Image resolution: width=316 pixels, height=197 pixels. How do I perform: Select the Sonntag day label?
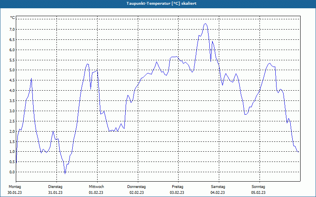pyautogui.click(x=258, y=187)
